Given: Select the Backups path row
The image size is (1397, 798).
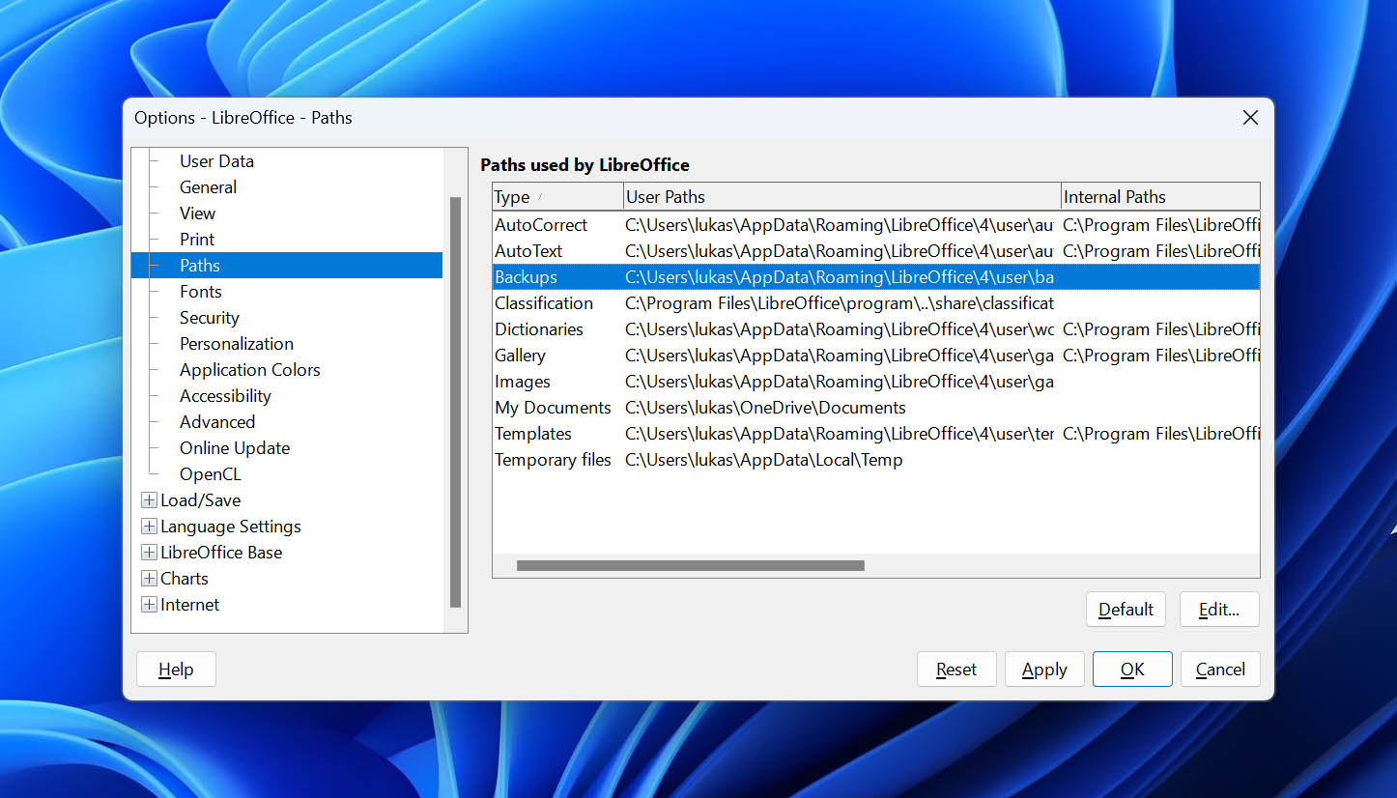Looking at the screenshot, I should click(x=876, y=277).
